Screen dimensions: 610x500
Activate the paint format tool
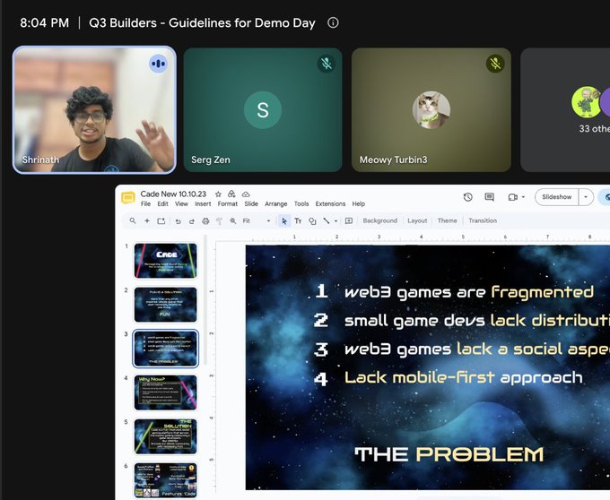[219, 221]
